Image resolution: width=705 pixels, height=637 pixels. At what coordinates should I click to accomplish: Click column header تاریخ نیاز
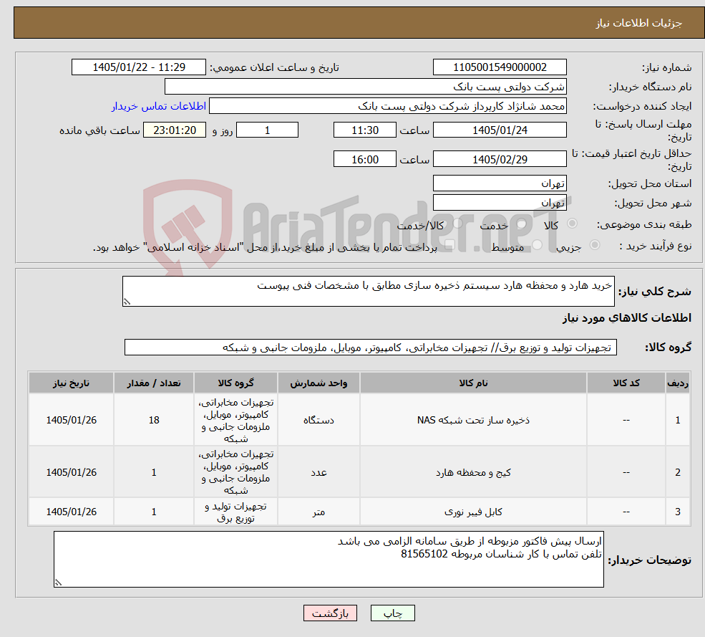71,383
